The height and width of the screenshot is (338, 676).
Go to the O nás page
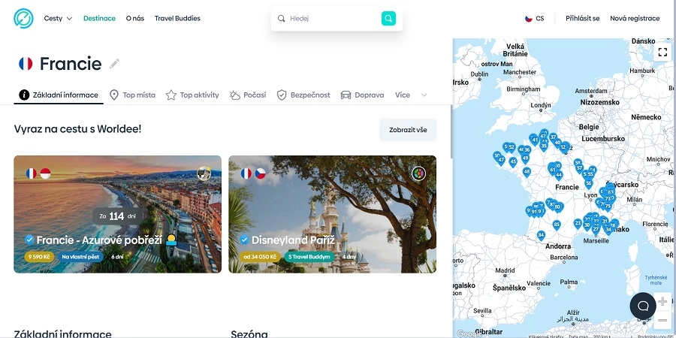tap(135, 19)
